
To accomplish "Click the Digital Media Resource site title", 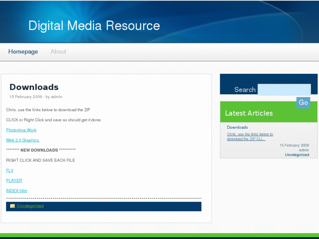I will coord(94,26).
